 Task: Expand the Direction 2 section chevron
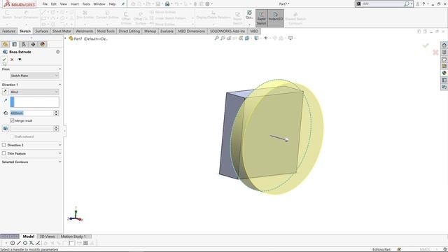coord(59,145)
